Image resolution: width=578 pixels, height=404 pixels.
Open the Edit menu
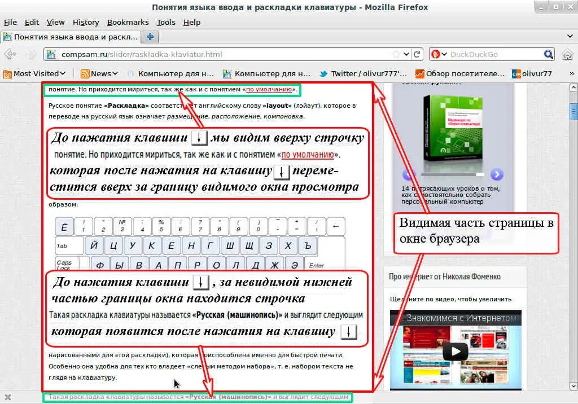(x=32, y=23)
